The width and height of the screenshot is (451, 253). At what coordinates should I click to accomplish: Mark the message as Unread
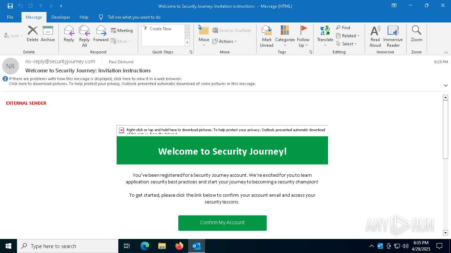click(x=267, y=36)
